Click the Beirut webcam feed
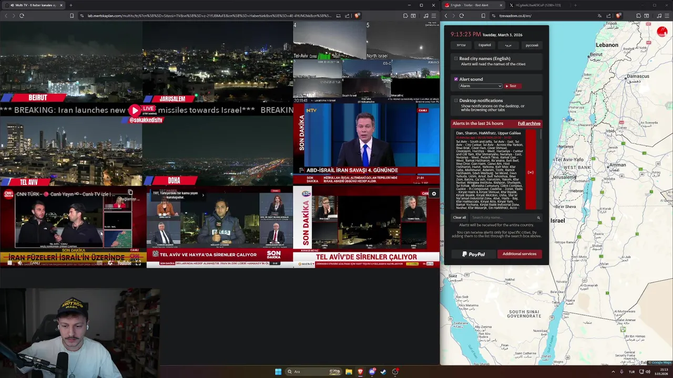Viewport: 673px width, 378px height. (71, 62)
